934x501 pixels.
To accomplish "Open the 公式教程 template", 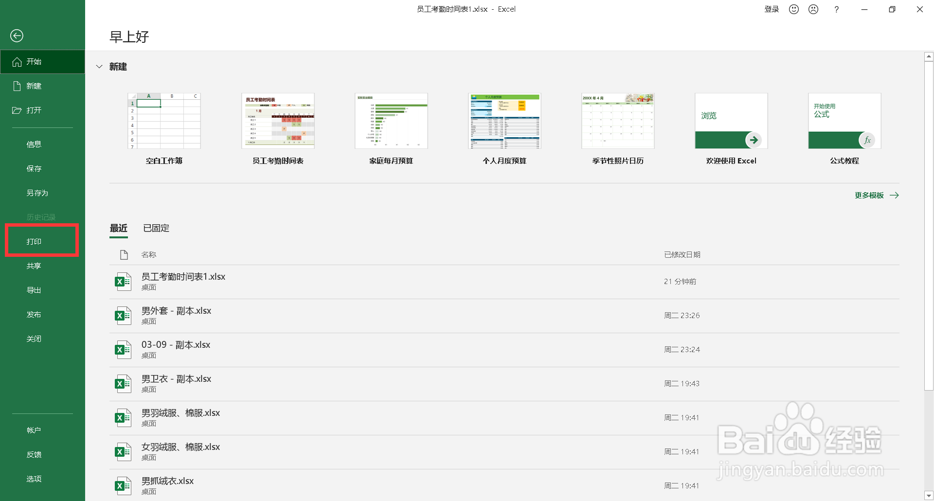I will (x=844, y=121).
